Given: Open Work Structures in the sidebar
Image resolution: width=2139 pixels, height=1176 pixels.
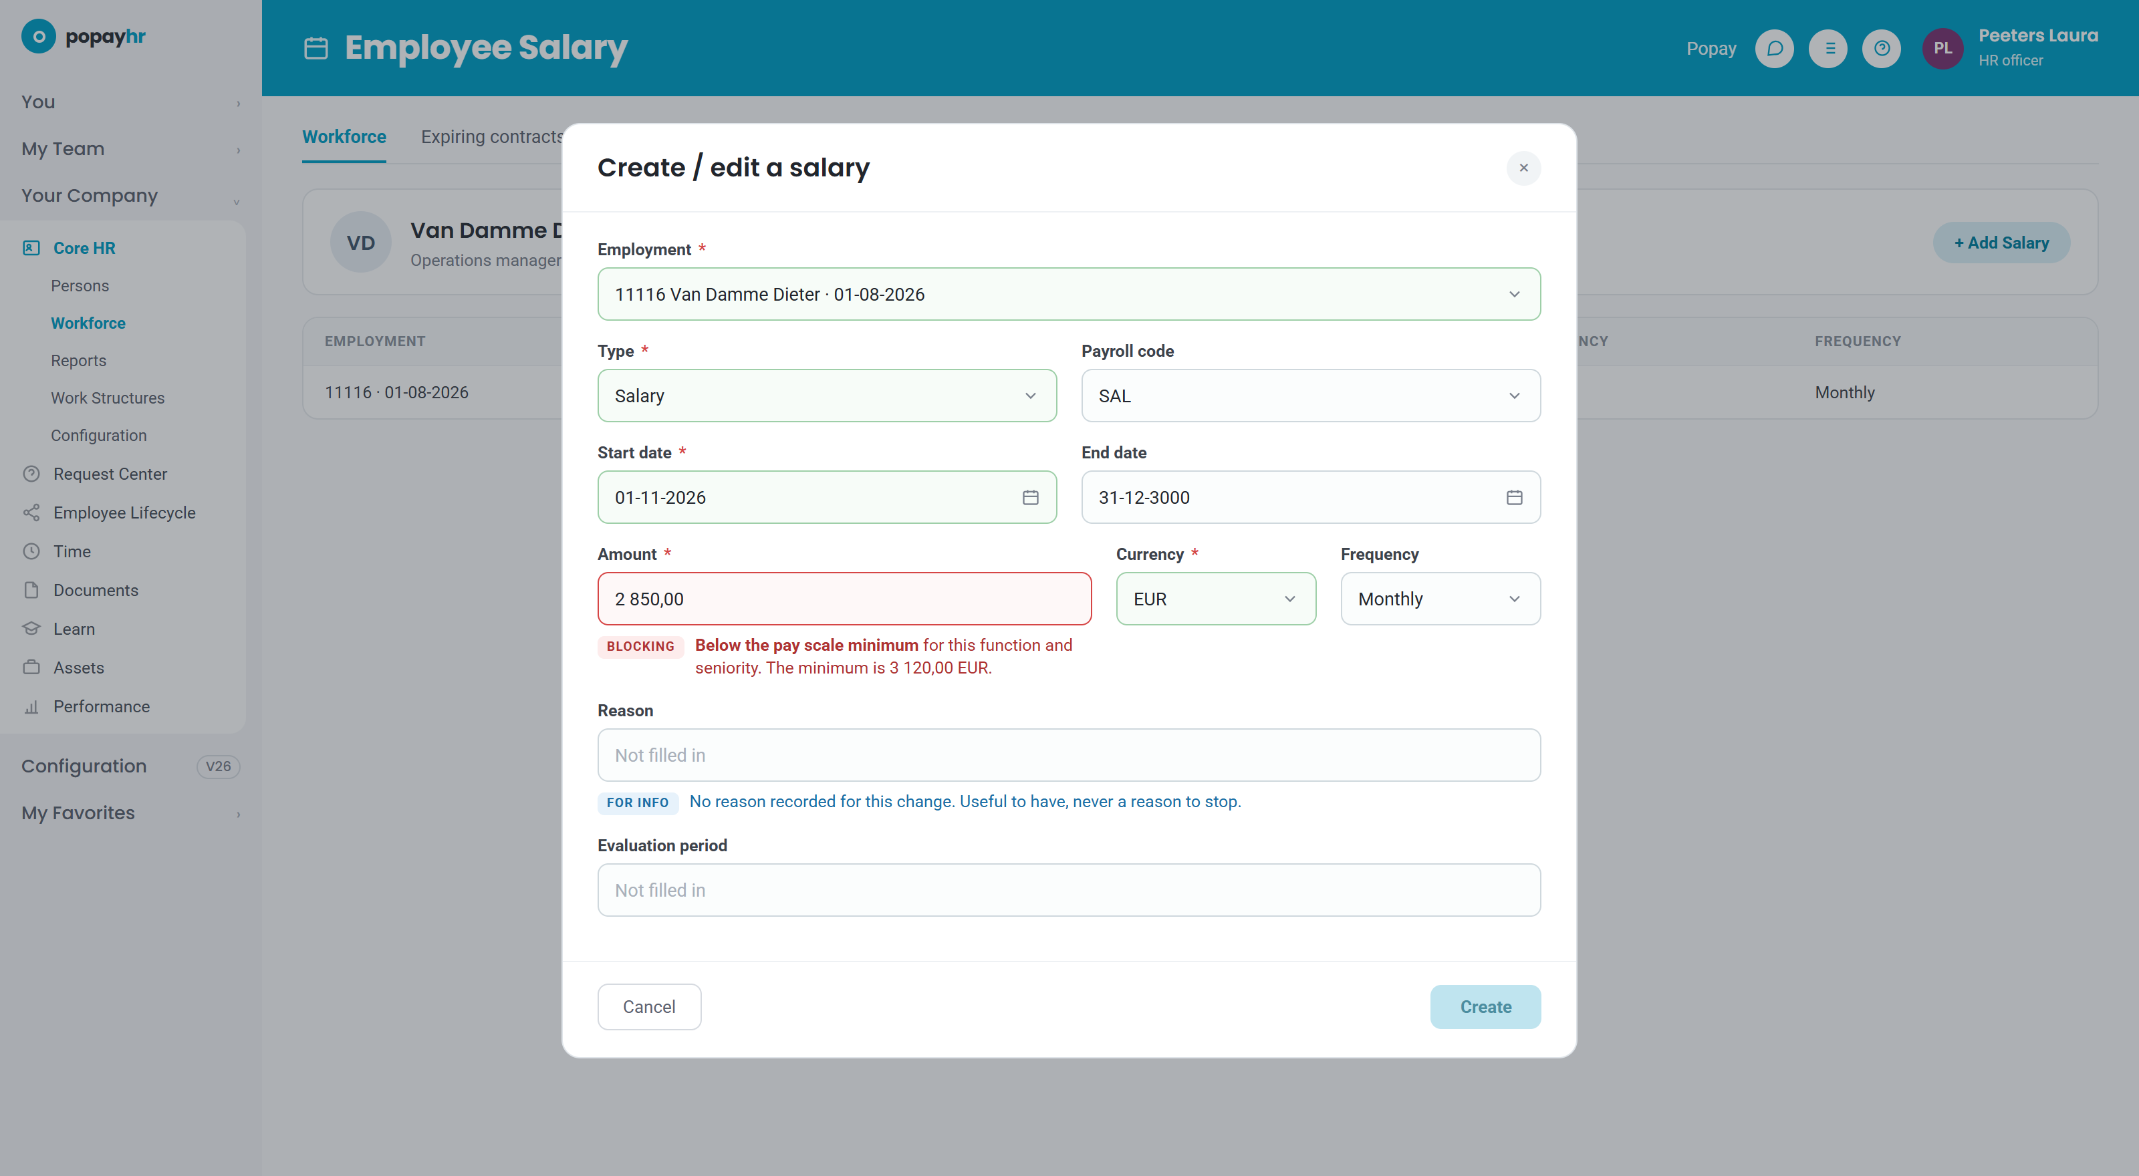Looking at the screenshot, I should click(108, 398).
